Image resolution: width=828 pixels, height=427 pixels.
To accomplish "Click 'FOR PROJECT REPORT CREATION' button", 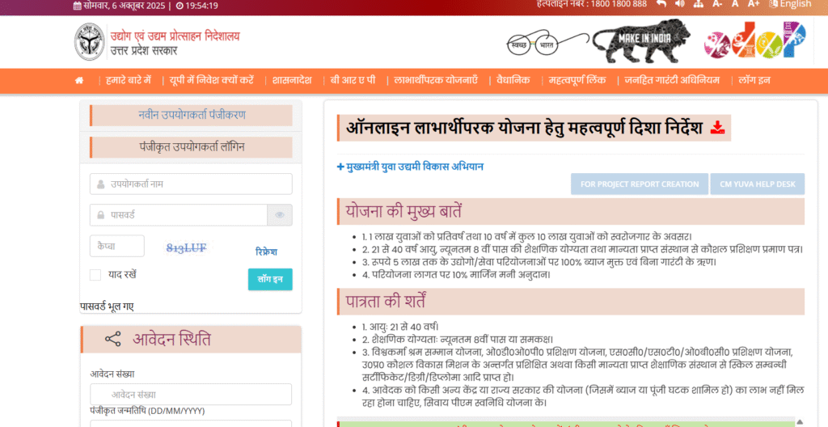I will [639, 184].
